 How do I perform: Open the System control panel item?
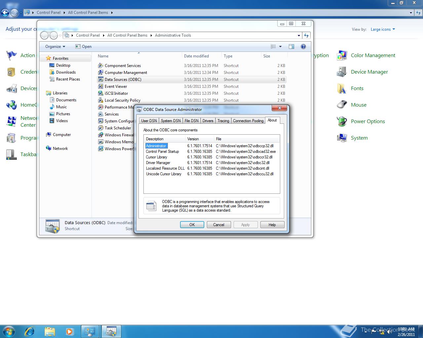[x=359, y=138]
